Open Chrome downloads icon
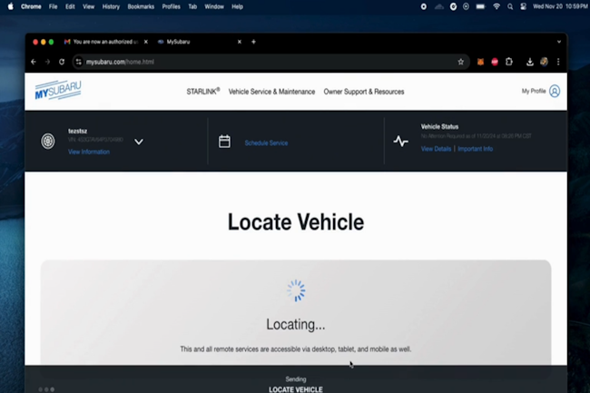 point(530,62)
